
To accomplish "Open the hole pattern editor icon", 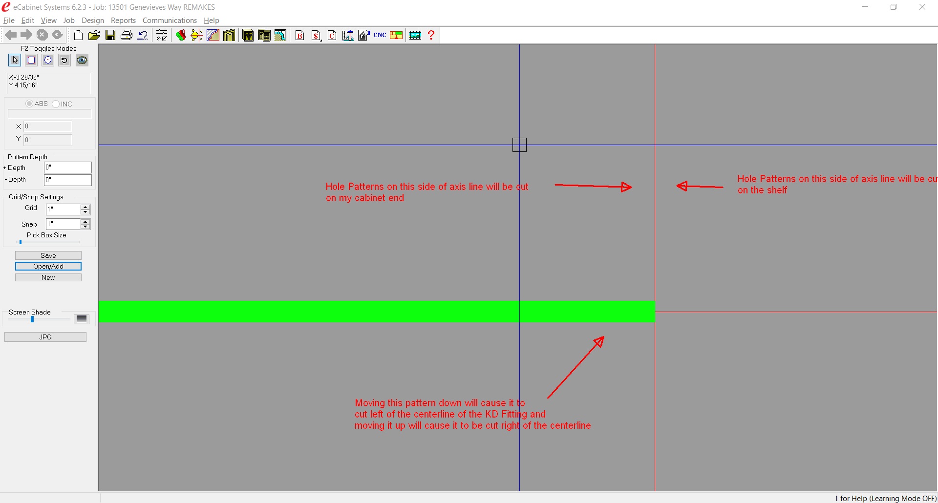I will [197, 35].
